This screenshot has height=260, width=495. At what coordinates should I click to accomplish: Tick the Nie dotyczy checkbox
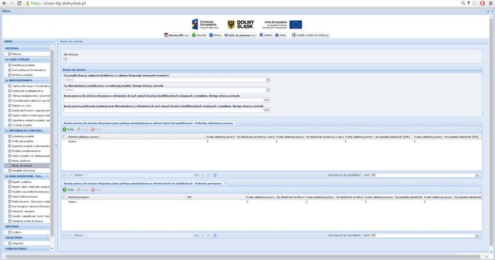65,59
